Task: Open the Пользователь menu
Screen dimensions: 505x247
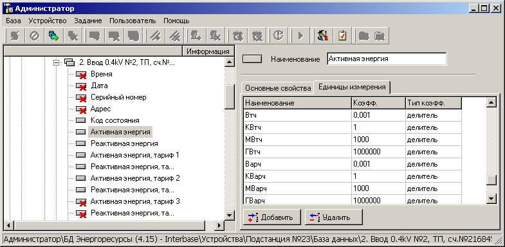Action: coord(133,21)
